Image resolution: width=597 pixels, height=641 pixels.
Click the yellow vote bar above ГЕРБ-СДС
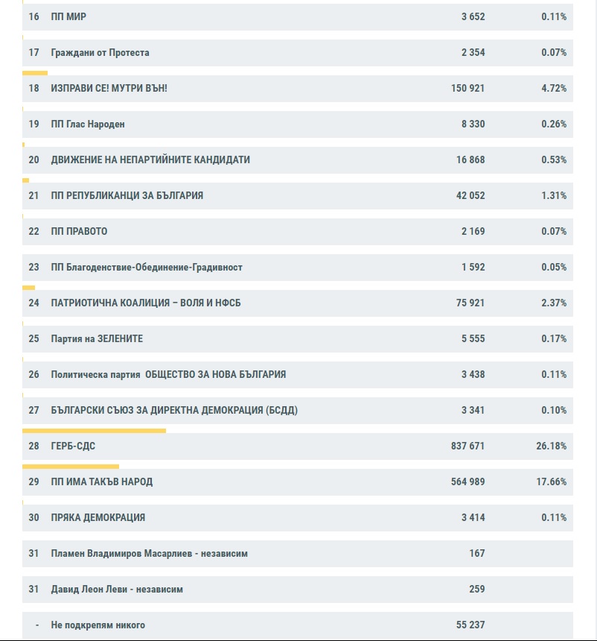pyautogui.click(x=94, y=431)
